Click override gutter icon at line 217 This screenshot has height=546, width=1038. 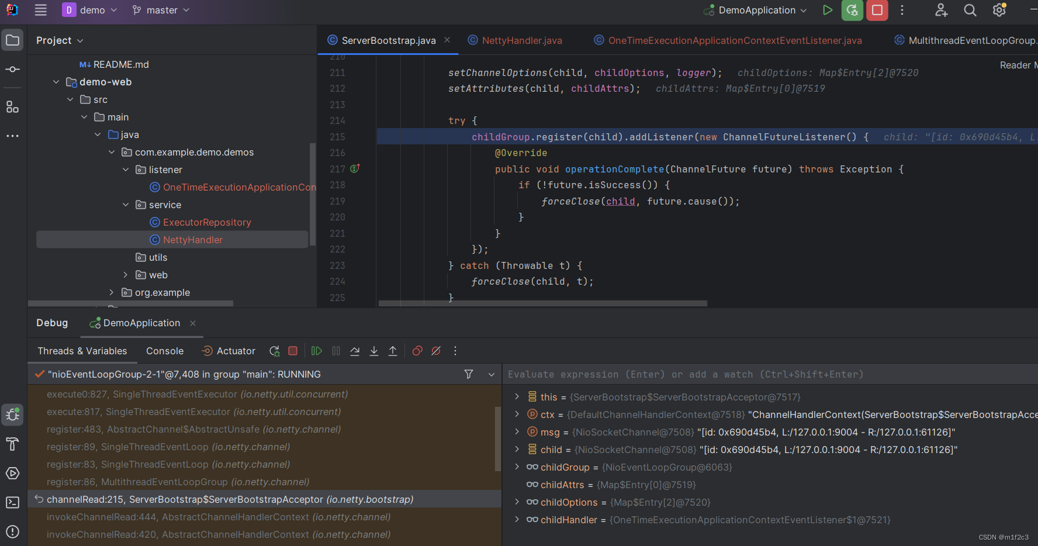click(x=355, y=168)
